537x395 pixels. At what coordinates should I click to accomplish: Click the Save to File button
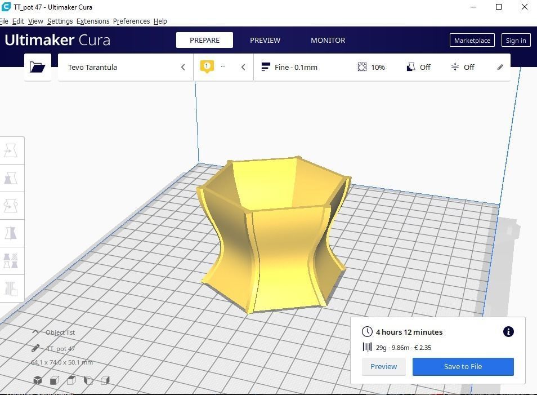[463, 366]
